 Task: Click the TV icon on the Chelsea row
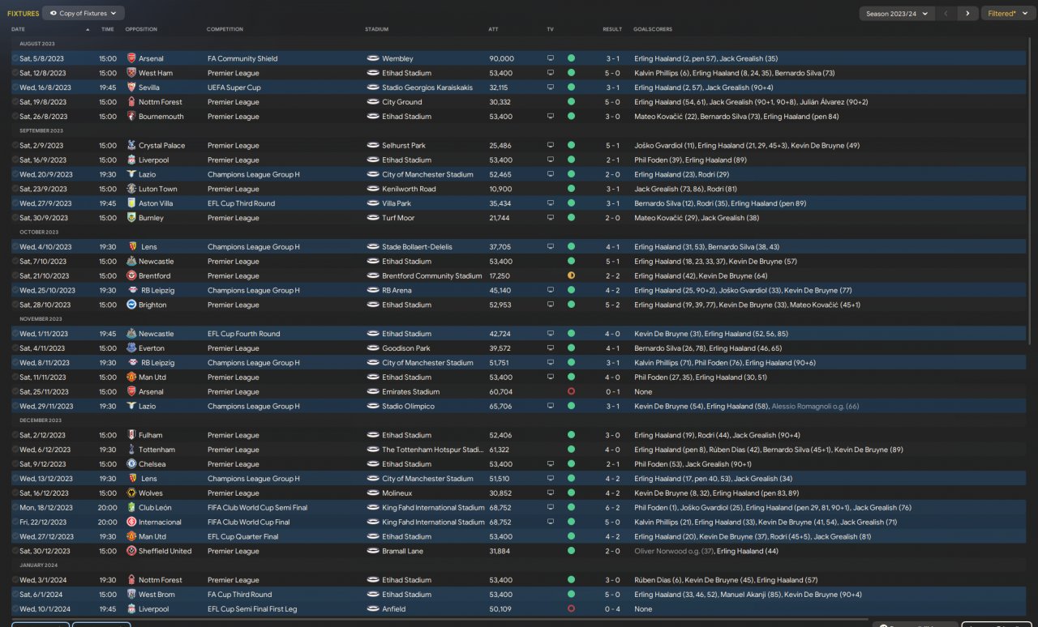coord(551,464)
